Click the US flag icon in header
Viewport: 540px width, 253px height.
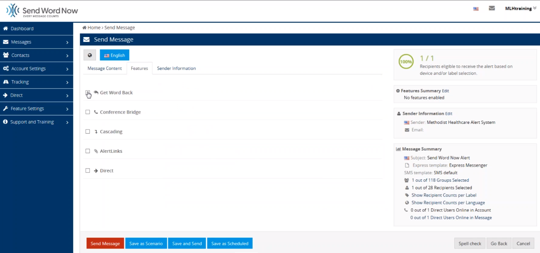click(476, 9)
